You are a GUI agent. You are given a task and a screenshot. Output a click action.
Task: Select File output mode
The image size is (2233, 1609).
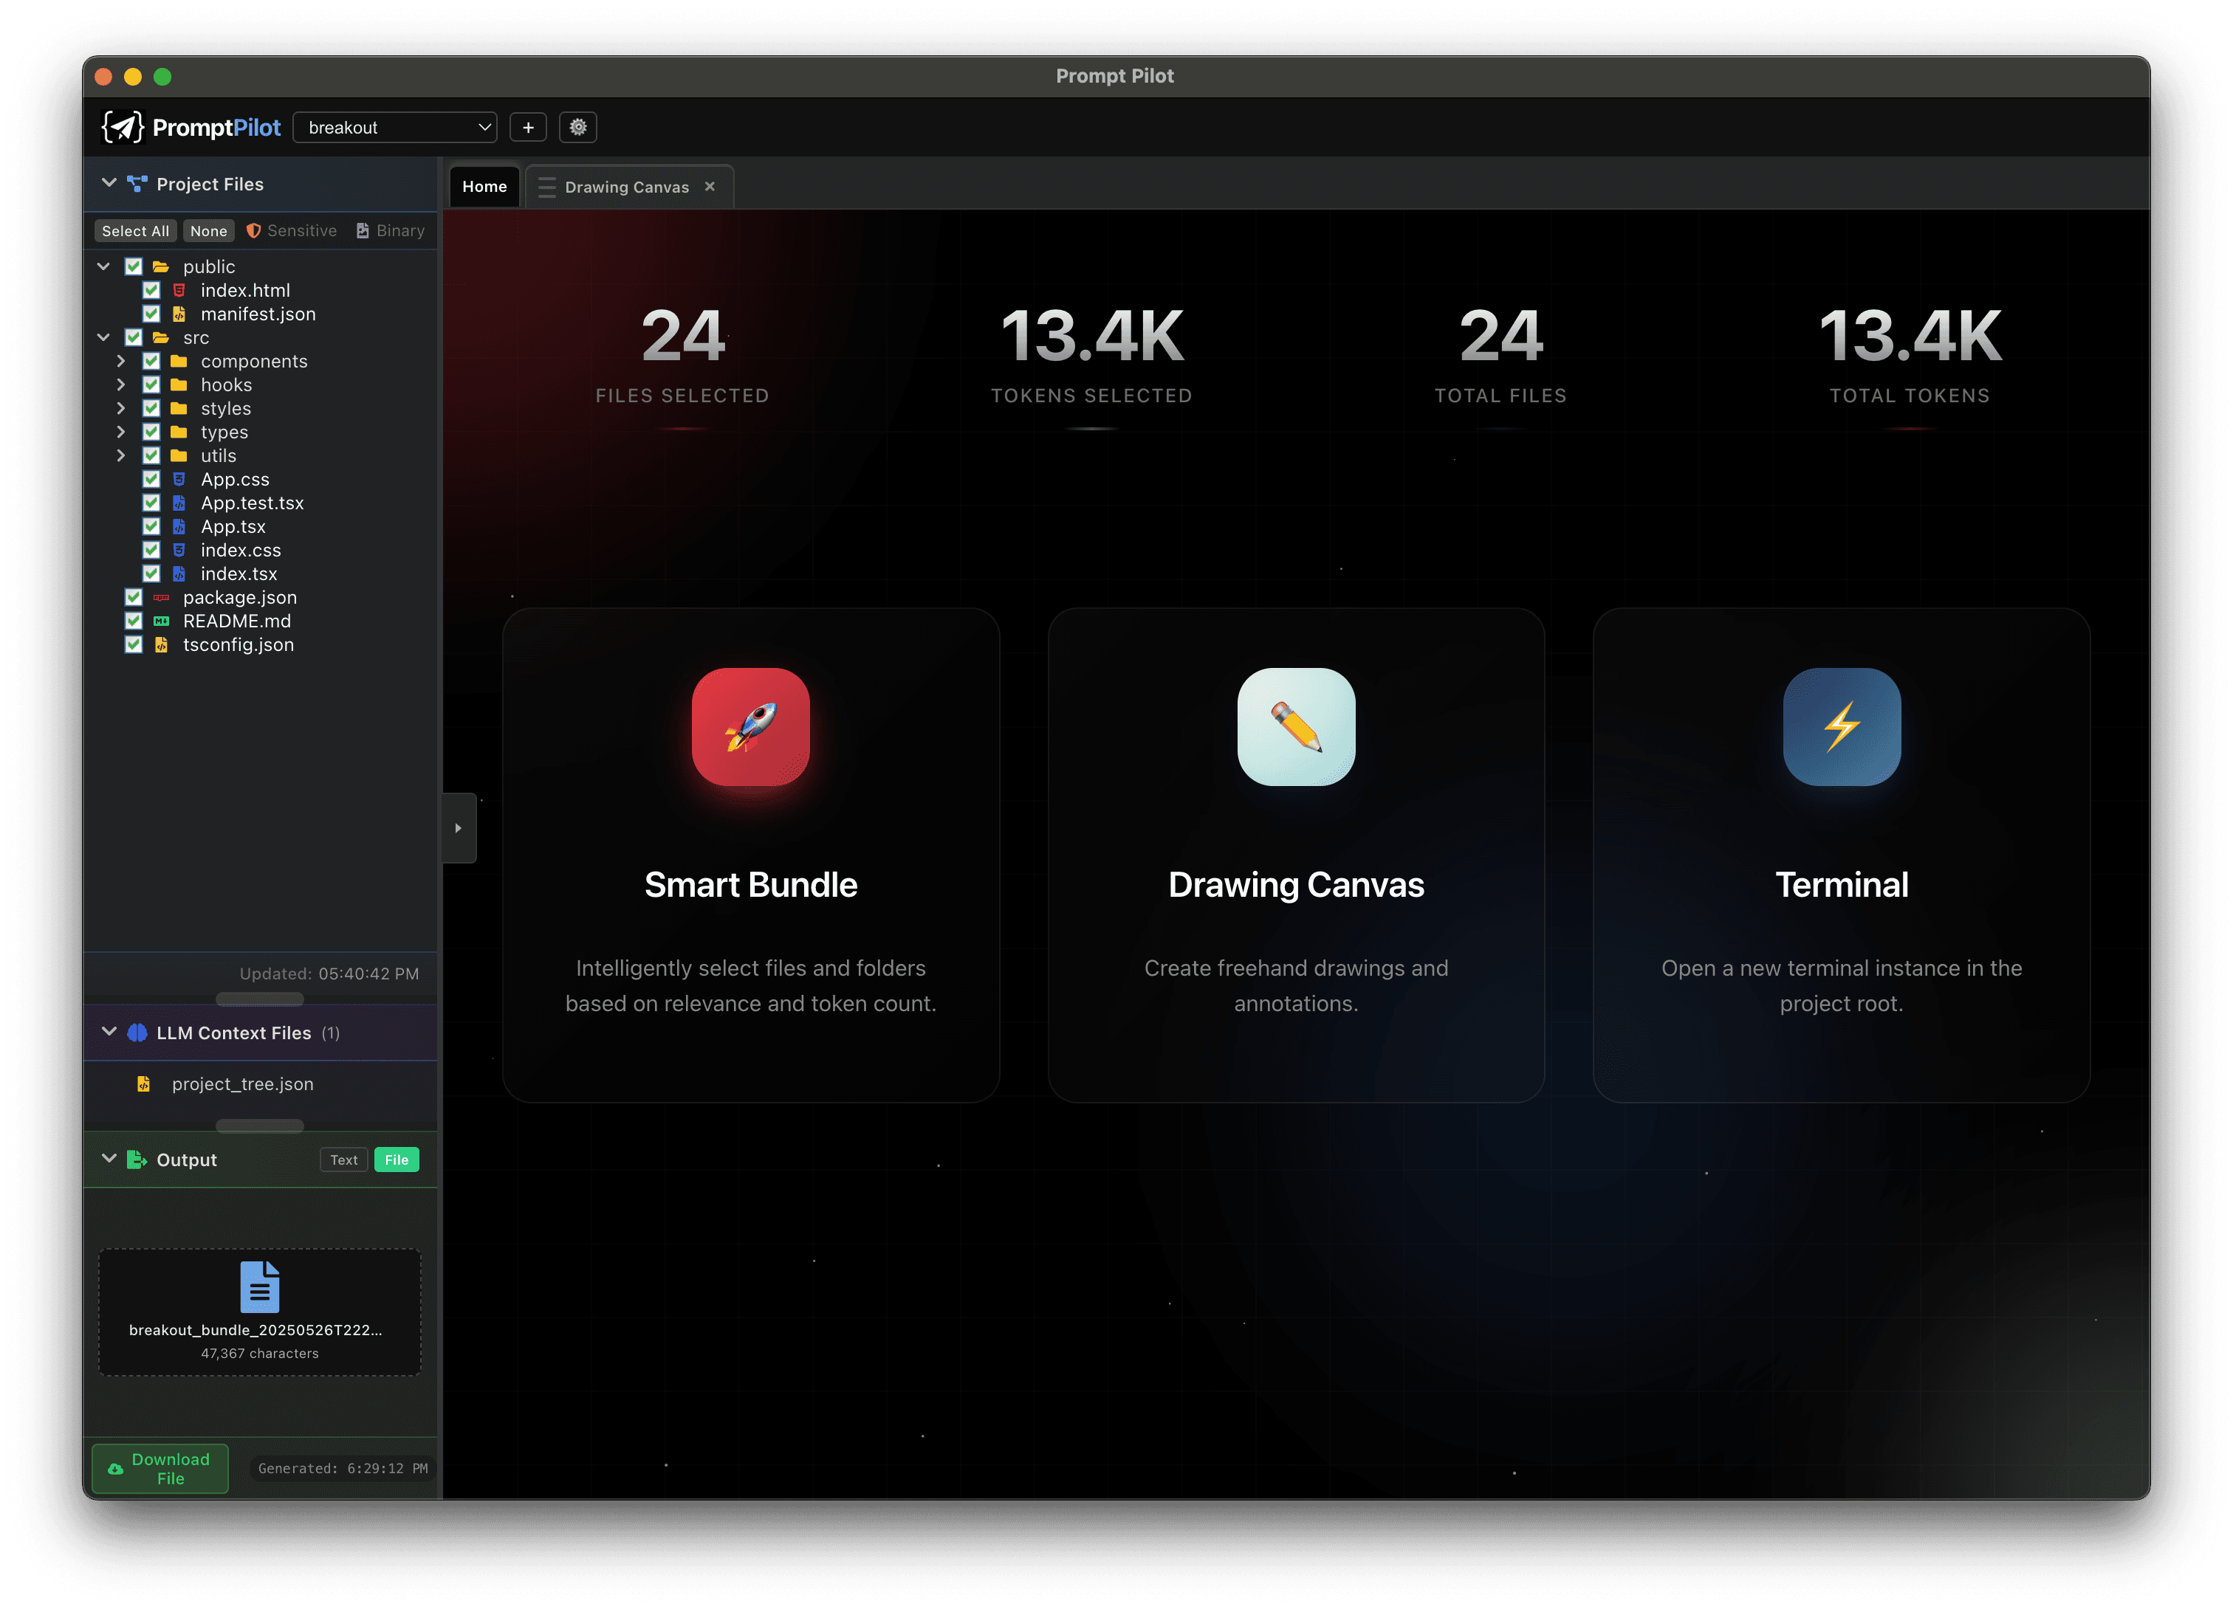pyautogui.click(x=397, y=1160)
